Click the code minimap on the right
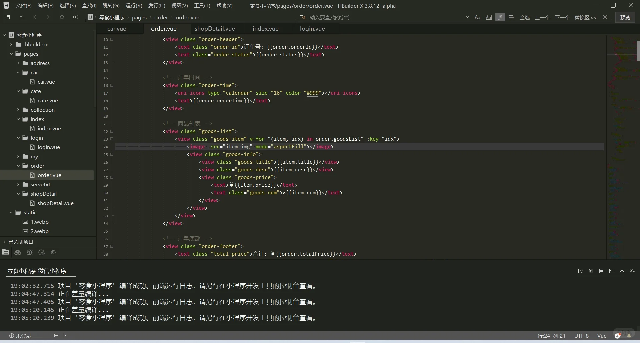Viewport: 640px width, 343px height. point(622,147)
